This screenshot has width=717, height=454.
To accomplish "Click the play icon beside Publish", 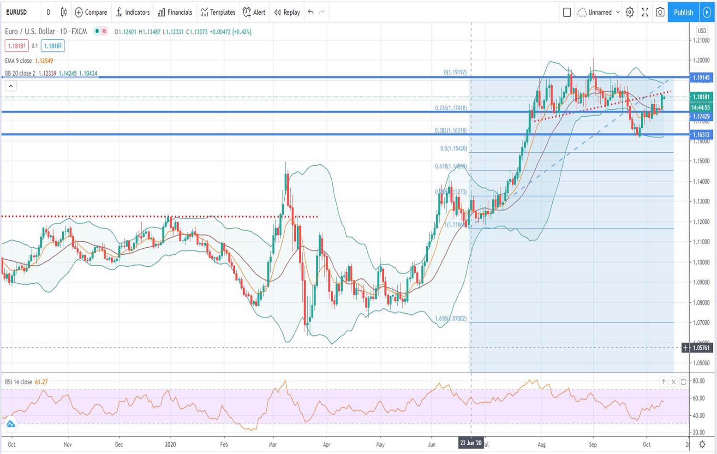I will 707,12.
